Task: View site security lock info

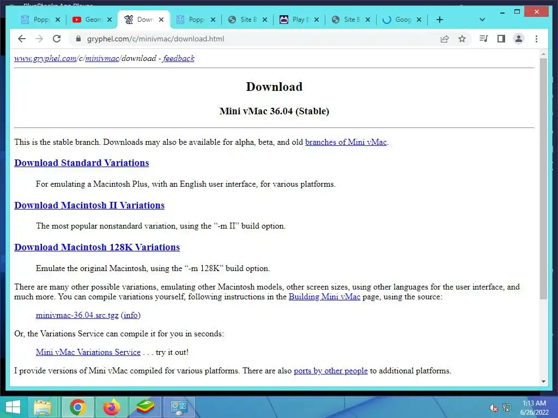Action: [x=78, y=39]
